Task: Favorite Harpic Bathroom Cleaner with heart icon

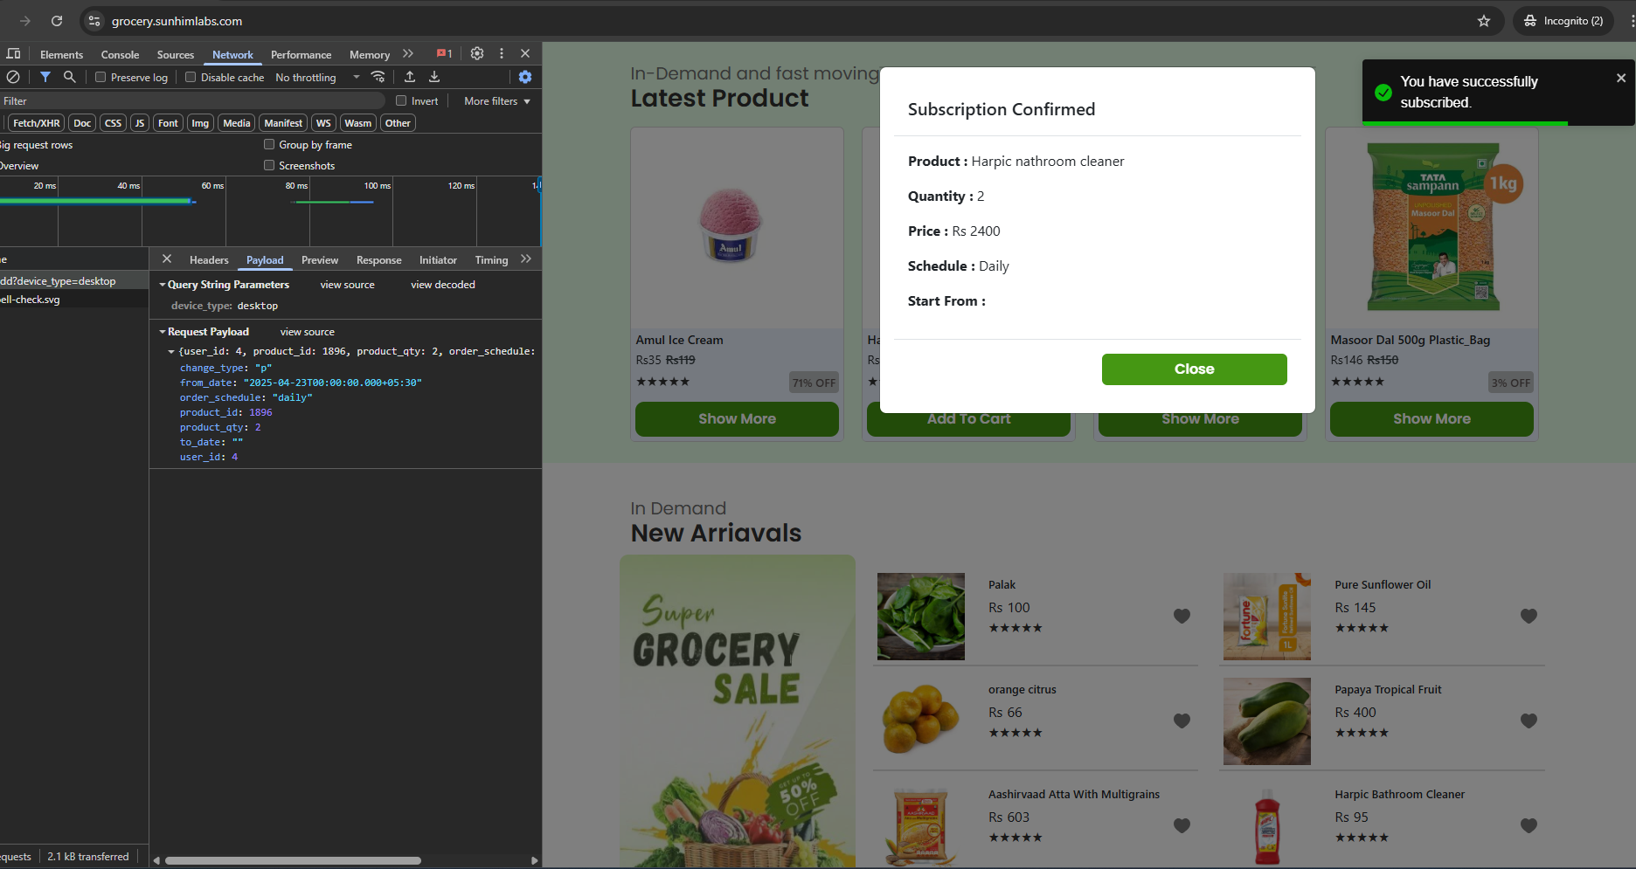Action: point(1529,825)
